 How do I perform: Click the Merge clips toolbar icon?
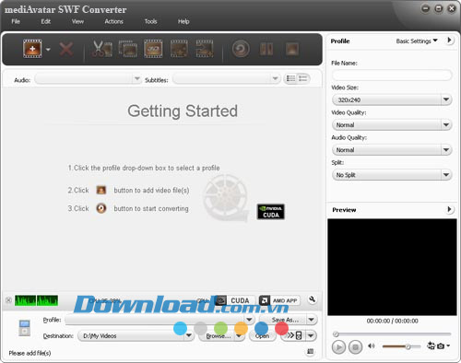pyautogui.click(x=128, y=49)
